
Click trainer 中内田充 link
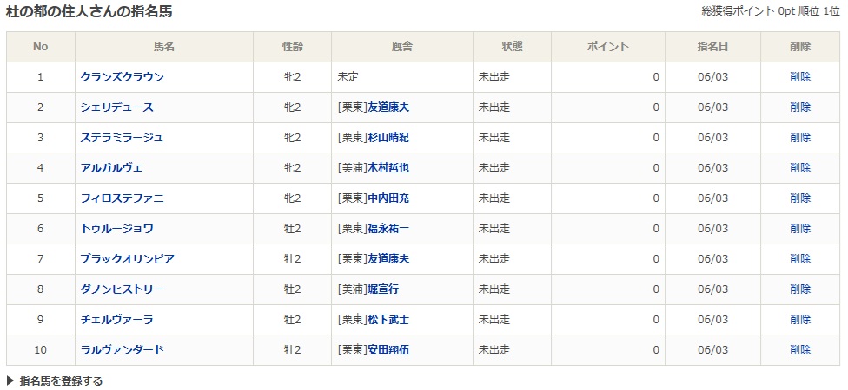[388, 198]
